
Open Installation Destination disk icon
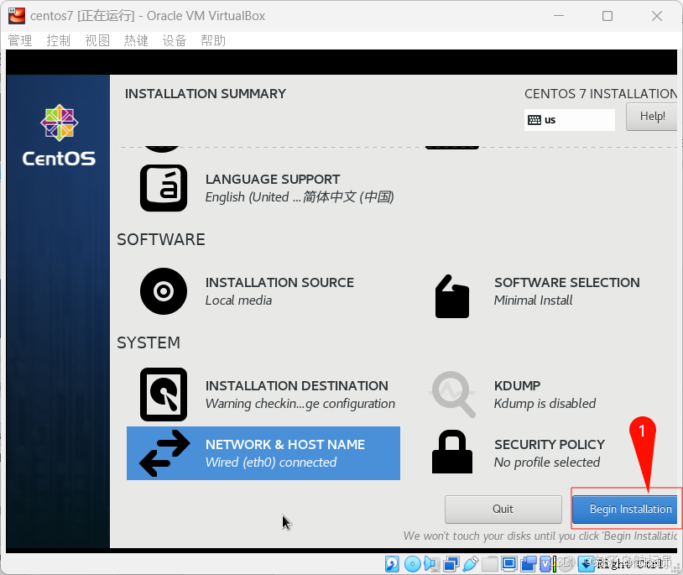coord(164,395)
